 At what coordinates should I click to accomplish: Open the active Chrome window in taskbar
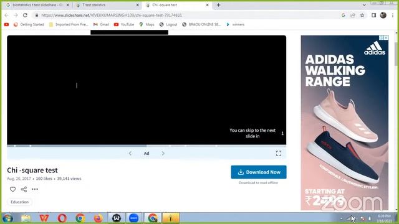coord(153,218)
